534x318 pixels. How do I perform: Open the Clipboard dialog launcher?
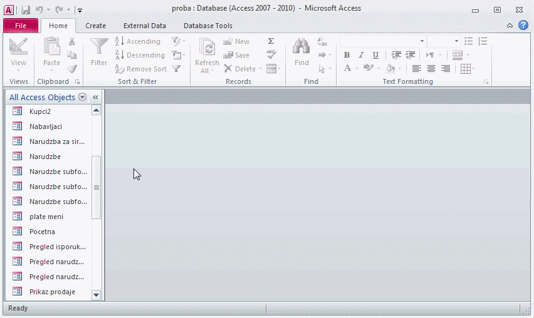(x=78, y=82)
